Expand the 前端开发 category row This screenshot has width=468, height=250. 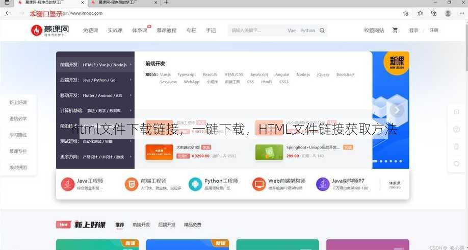[95, 64]
